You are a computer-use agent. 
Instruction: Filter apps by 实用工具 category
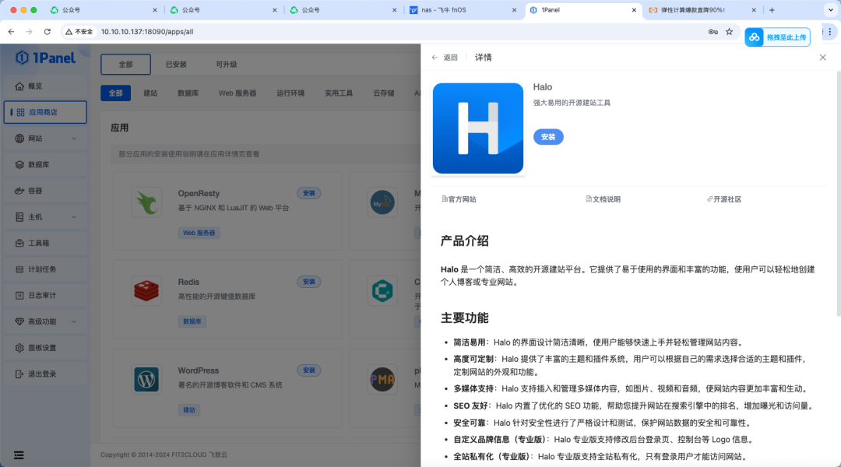pos(339,93)
